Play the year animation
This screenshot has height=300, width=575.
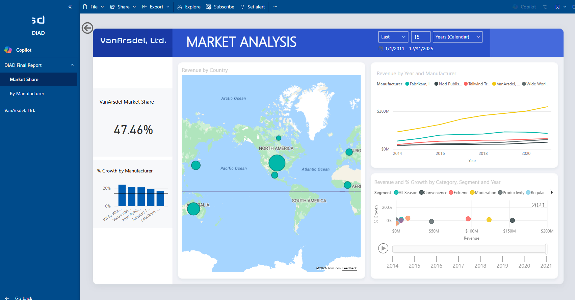click(383, 248)
